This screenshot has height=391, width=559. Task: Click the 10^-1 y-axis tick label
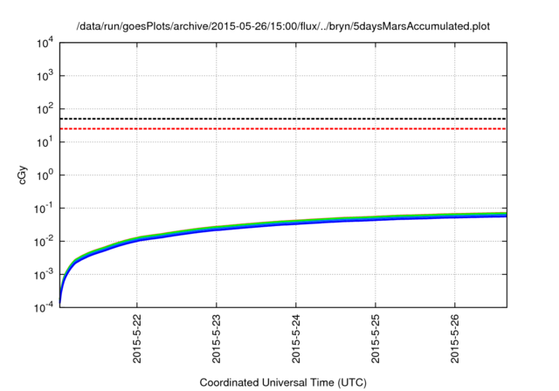[44, 209]
